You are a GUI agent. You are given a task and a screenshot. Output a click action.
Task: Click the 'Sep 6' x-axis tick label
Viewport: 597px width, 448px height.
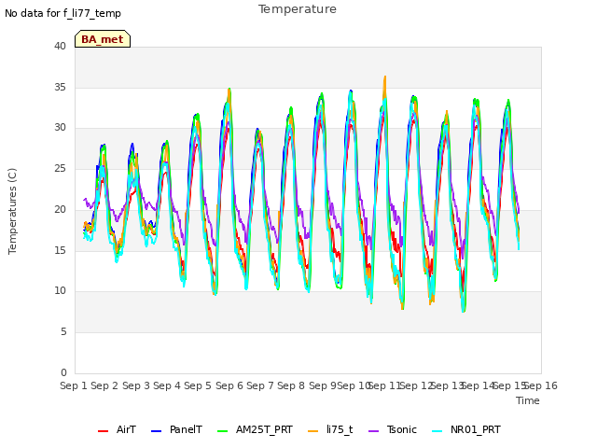point(229,385)
